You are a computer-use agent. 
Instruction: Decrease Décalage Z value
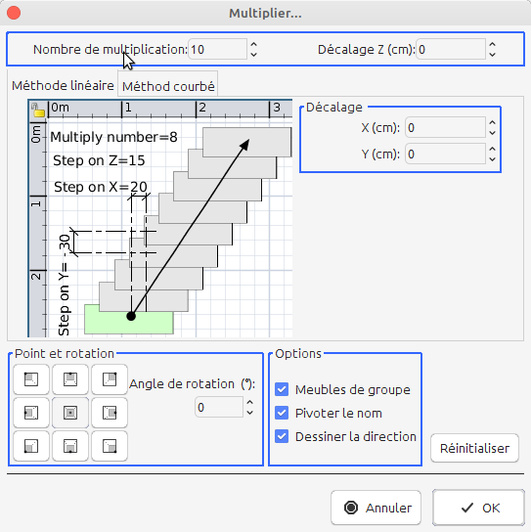pos(492,55)
